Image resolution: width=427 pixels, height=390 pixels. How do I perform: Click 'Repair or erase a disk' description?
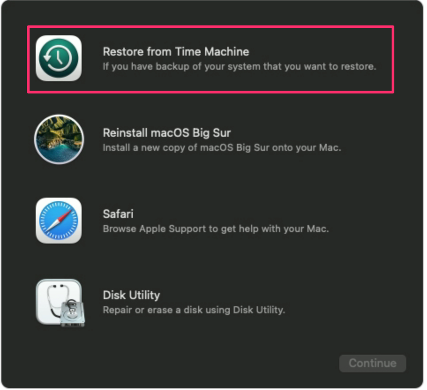click(194, 310)
